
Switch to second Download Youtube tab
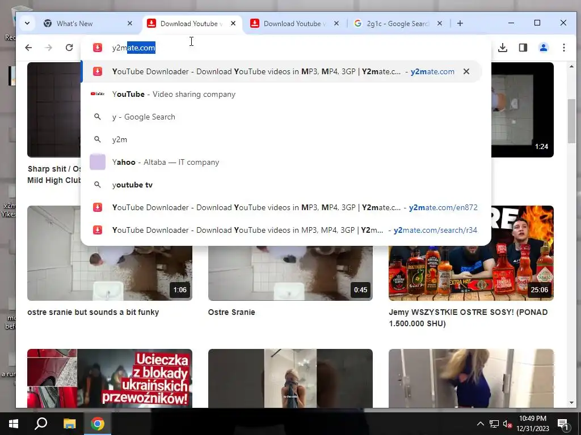(x=294, y=23)
